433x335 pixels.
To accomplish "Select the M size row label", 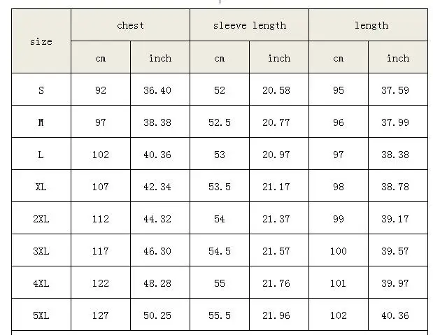I will [x=41, y=122].
